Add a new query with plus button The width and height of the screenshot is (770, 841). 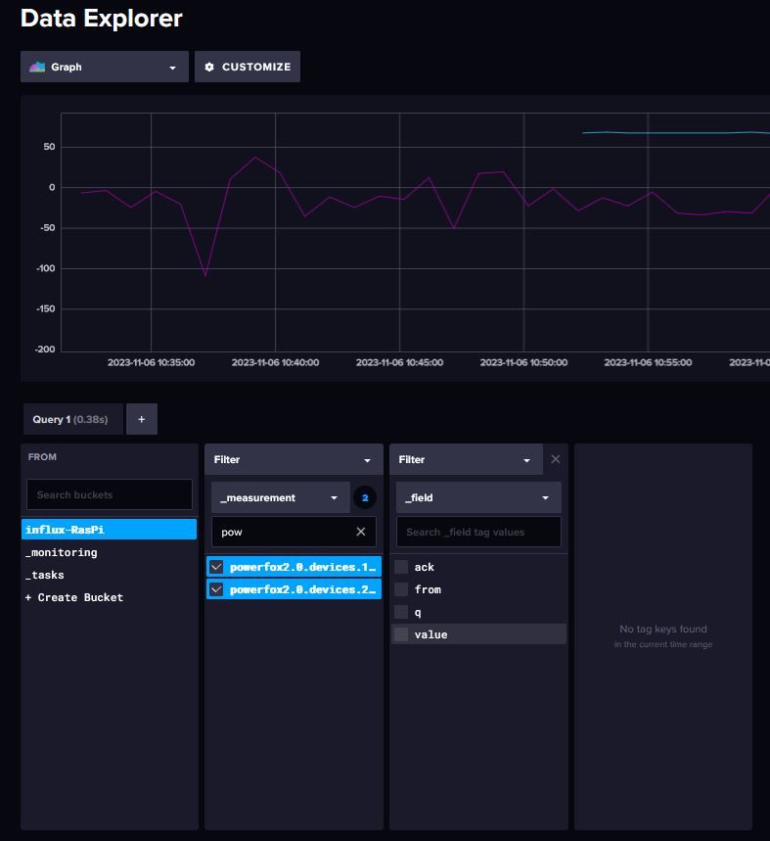coord(141,419)
